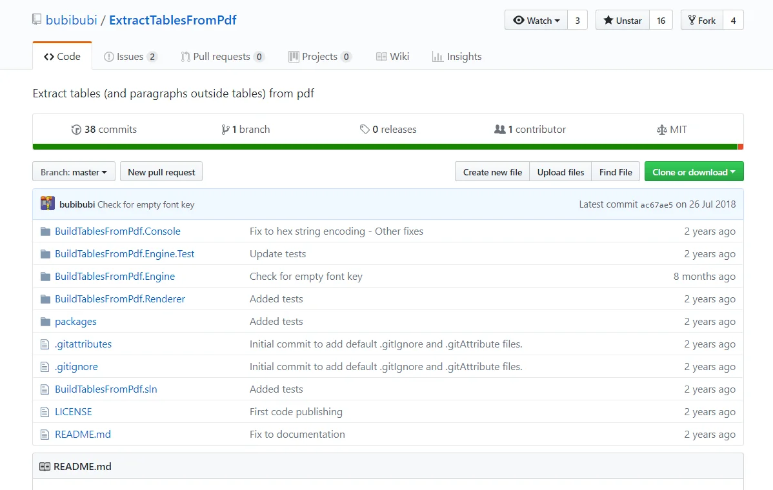Click Create new file

[x=492, y=172]
